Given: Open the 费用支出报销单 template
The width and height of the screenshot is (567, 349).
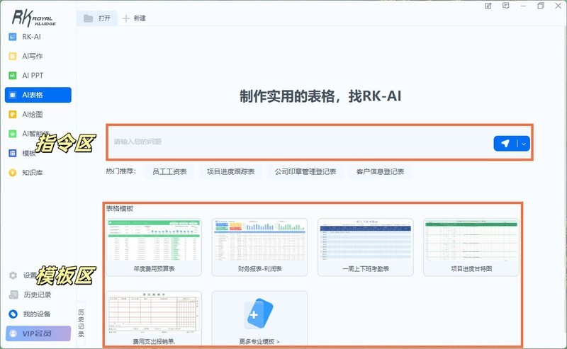Looking at the screenshot, I should (x=154, y=319).
